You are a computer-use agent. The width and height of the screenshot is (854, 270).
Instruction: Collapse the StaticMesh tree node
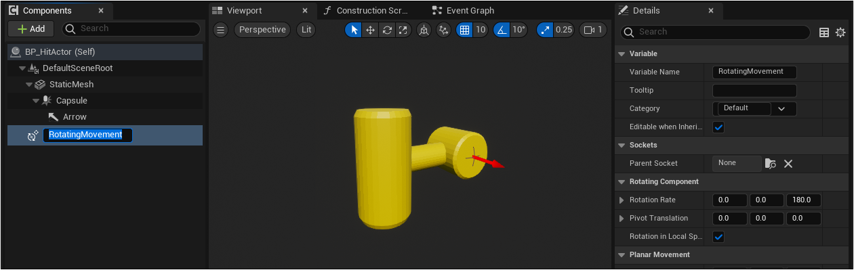pyautogui.click(x=29, y=85)
